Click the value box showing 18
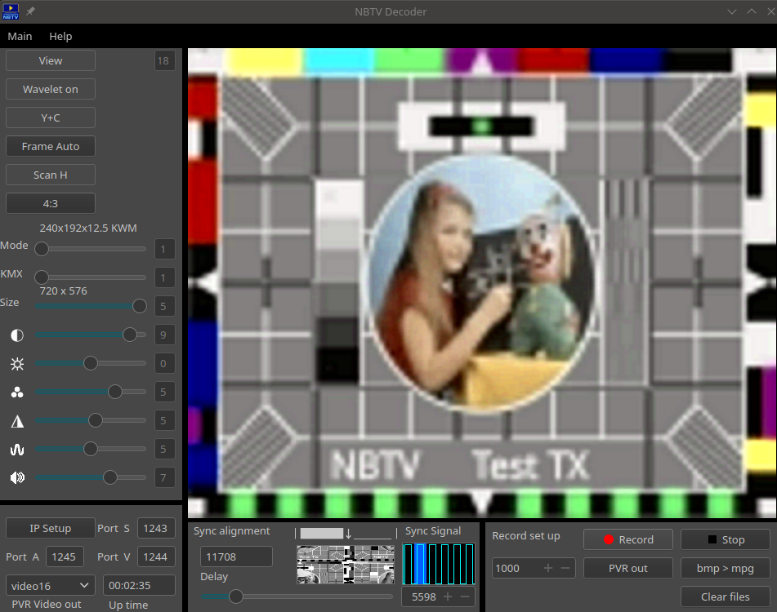 (x=163, y=60)
